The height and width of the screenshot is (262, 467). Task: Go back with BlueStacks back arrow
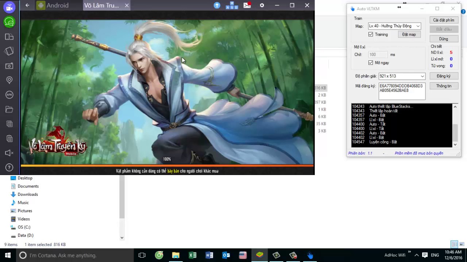coord(27,5)
